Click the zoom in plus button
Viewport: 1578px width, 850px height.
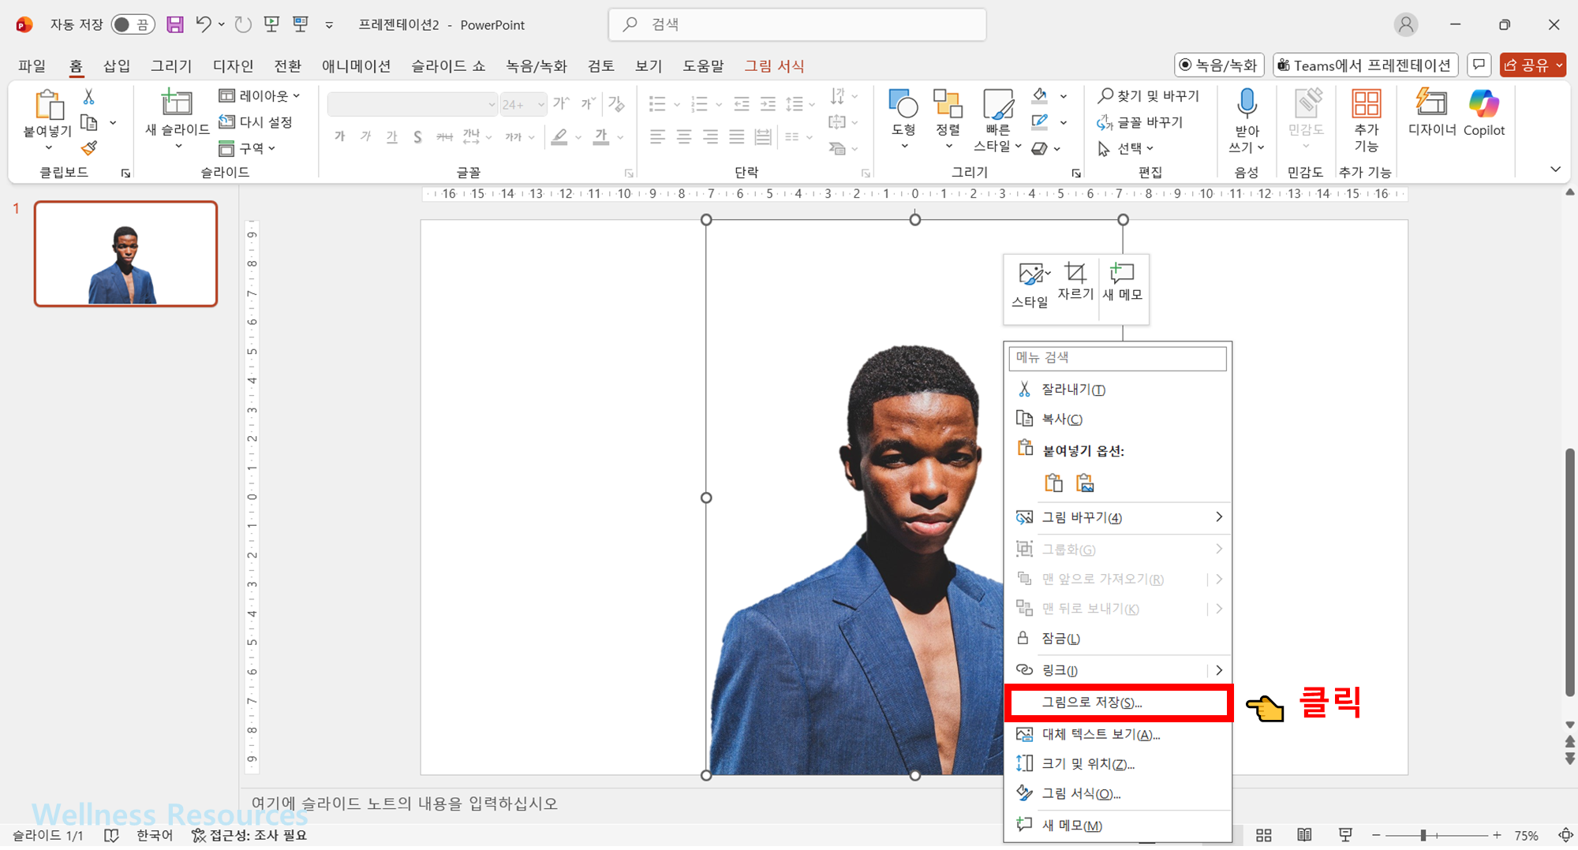(x=1497, y=835)
